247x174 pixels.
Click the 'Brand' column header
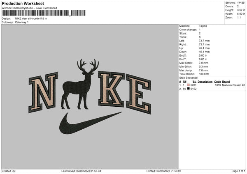click(x=226, y=82)
